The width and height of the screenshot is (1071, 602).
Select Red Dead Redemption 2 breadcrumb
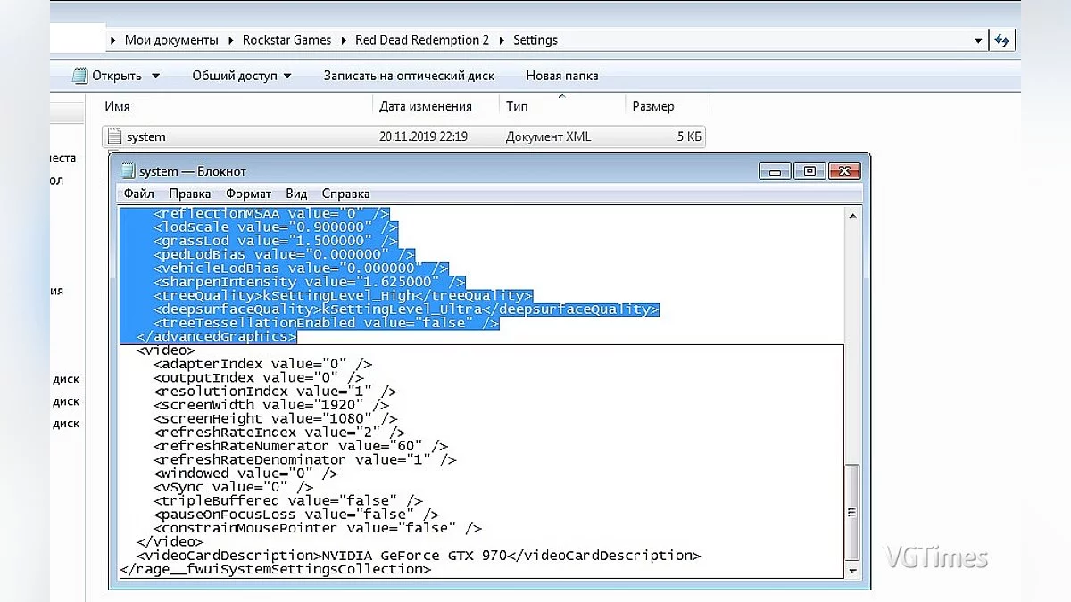coord(427,40)
